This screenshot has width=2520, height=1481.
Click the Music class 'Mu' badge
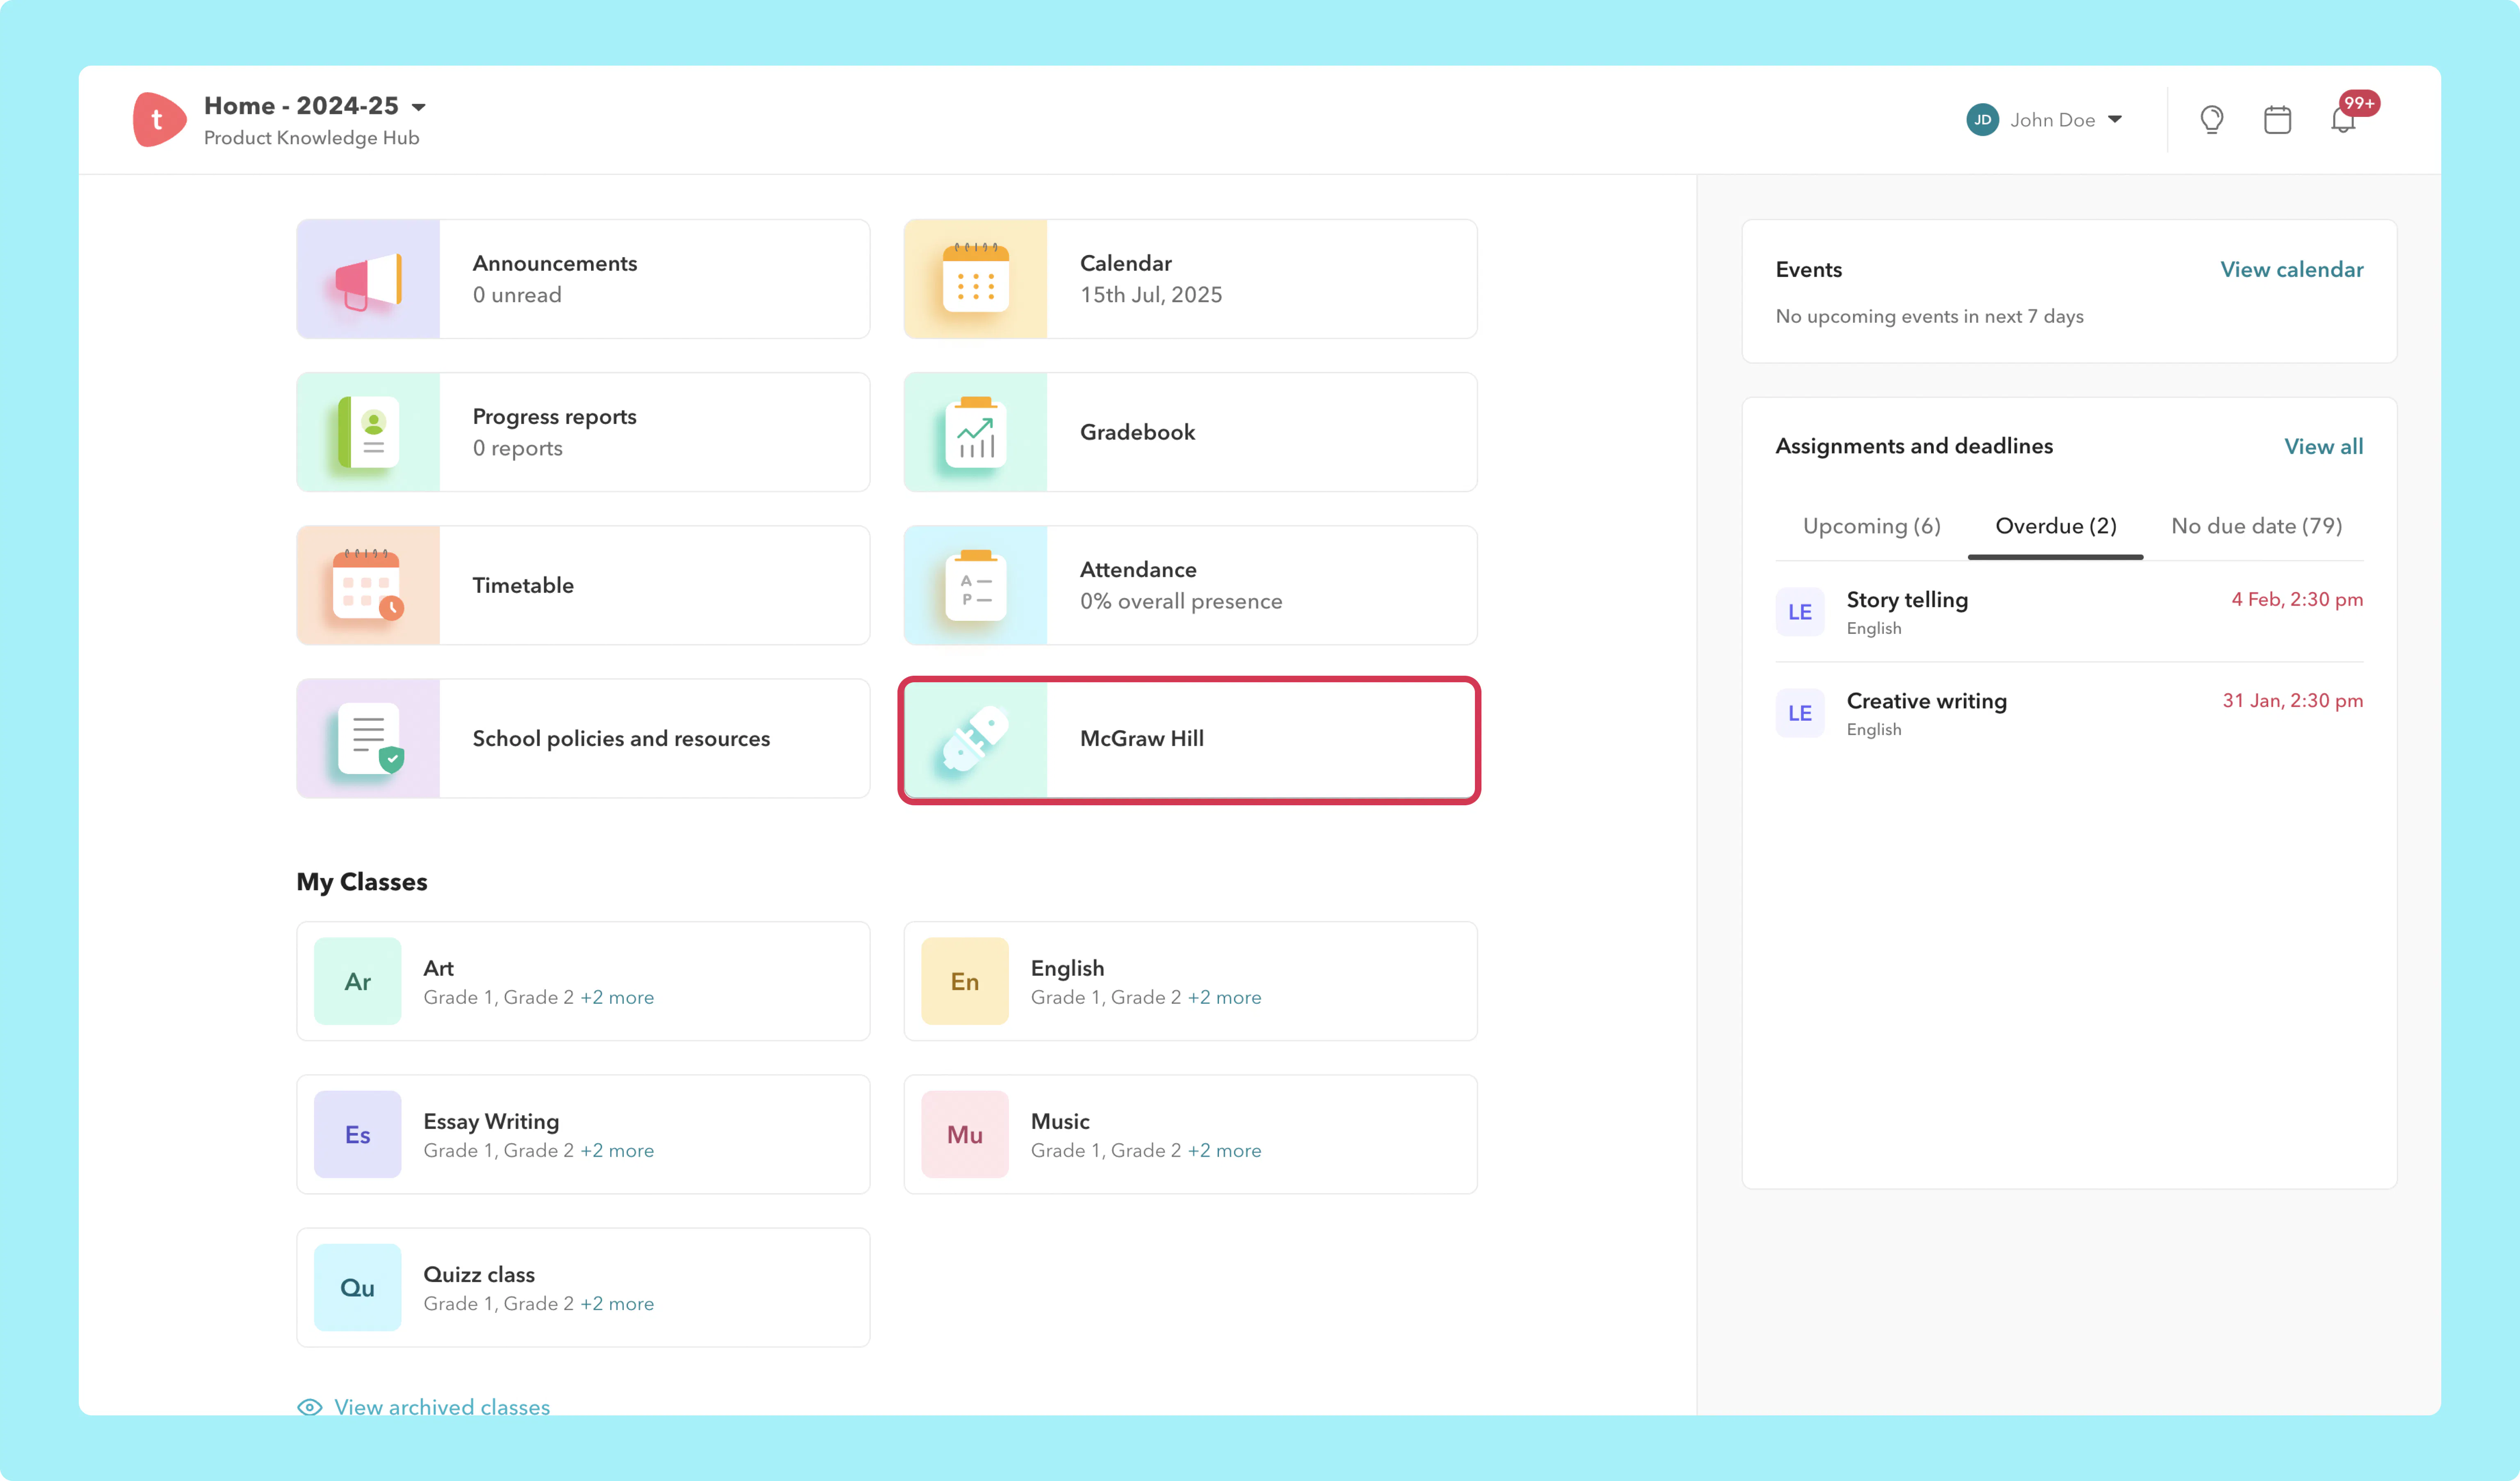click(x=965, y=1134)
